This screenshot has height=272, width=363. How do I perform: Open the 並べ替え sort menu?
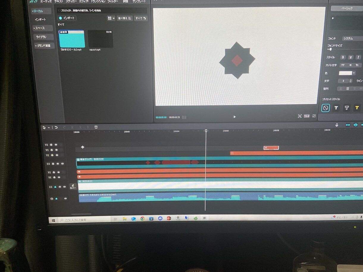point(124,18)
